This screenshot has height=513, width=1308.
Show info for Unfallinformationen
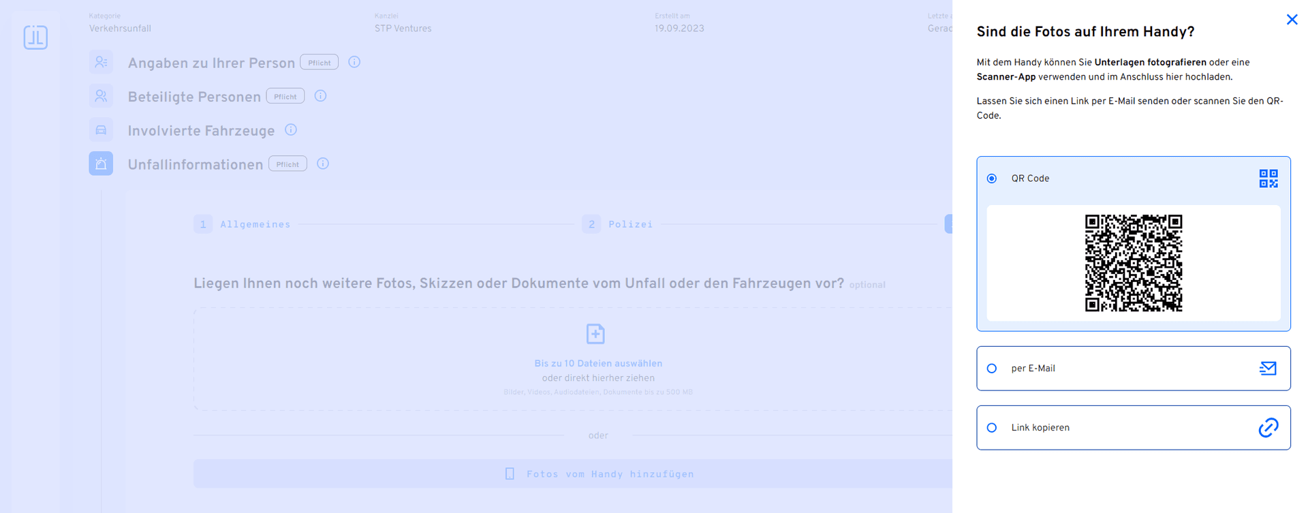323,164
